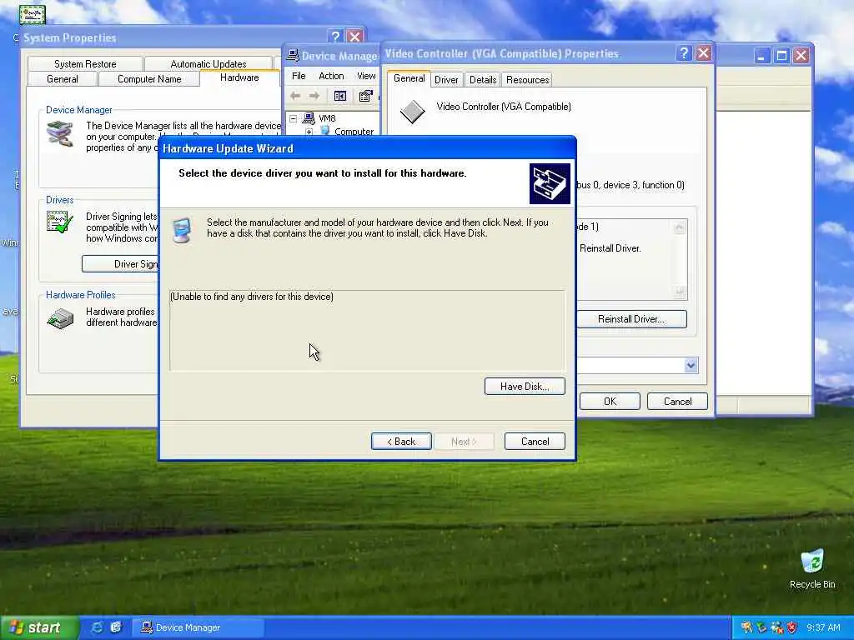Click help button on Video Controller Properties
Viewport: 854px width, 640px height.
pos(684,53)
